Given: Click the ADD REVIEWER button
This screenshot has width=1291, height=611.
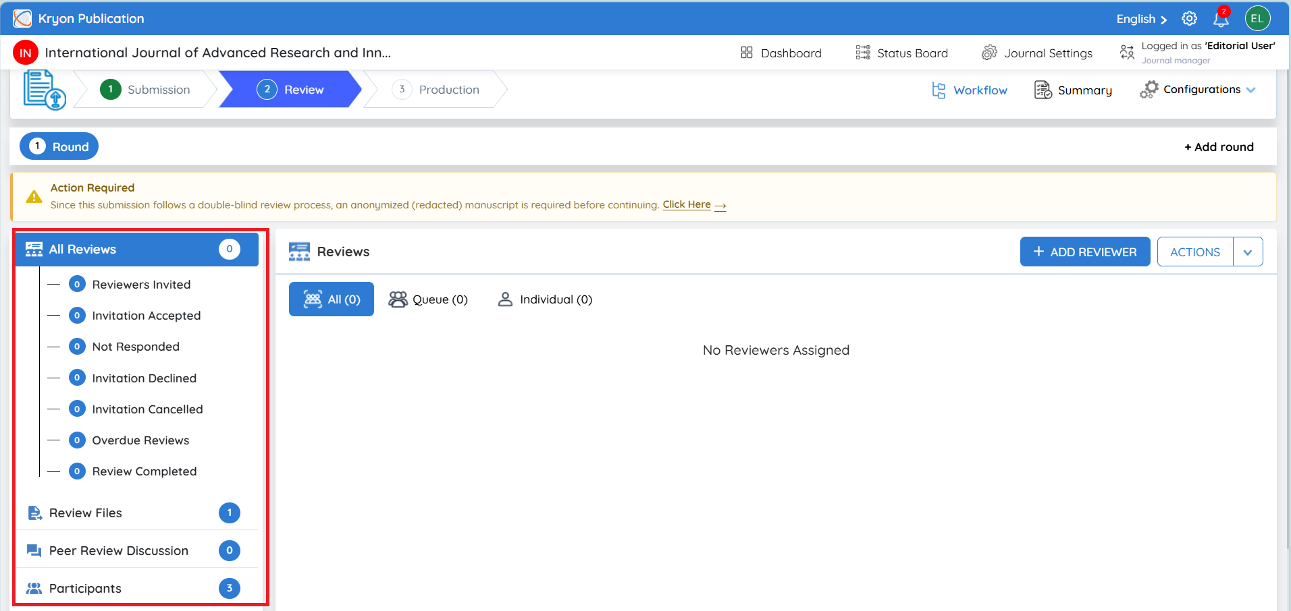Looking at the screenshot, I should click(1085, 252).
